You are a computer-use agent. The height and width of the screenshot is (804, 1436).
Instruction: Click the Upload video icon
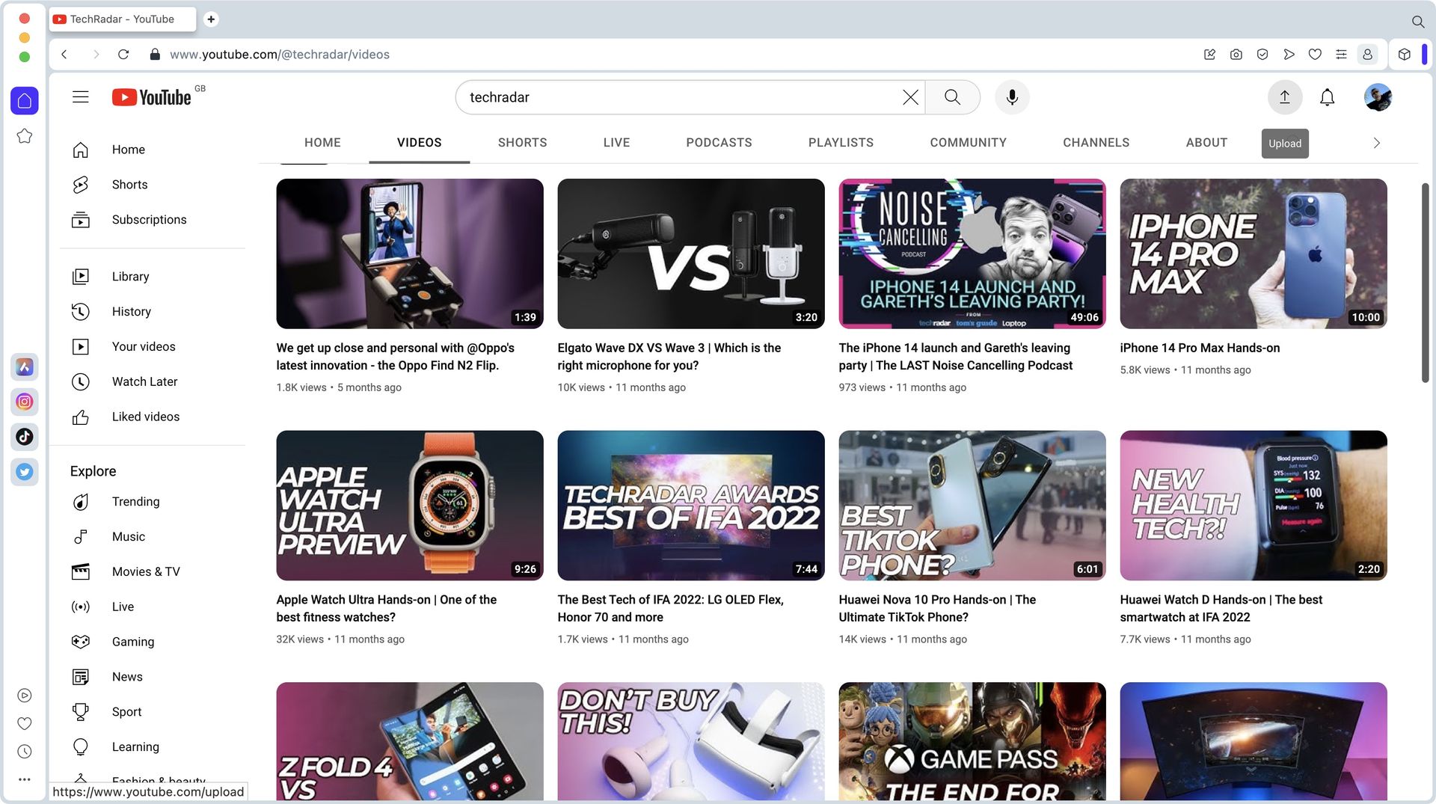1284,97
